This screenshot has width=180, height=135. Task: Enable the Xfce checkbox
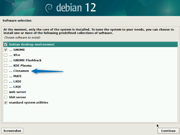(x=6, y=55)
